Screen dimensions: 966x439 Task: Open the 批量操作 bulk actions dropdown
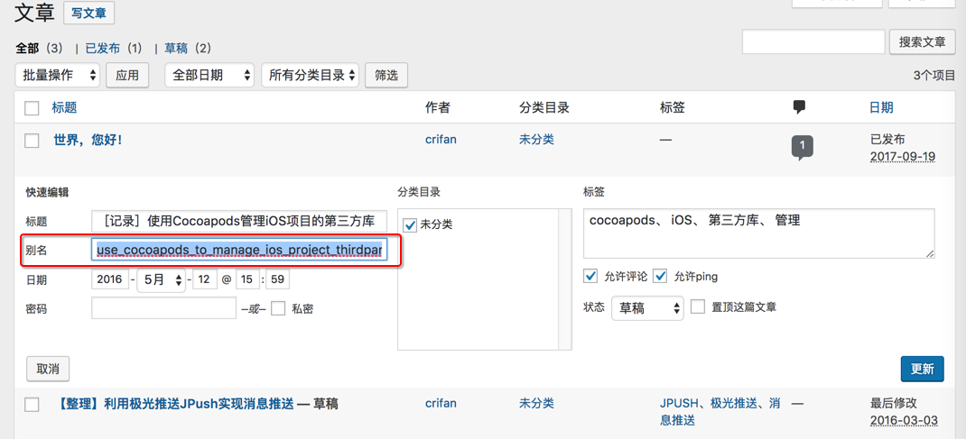pos(58,76)
